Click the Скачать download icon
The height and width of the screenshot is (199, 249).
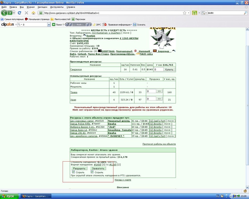[134, 24]
